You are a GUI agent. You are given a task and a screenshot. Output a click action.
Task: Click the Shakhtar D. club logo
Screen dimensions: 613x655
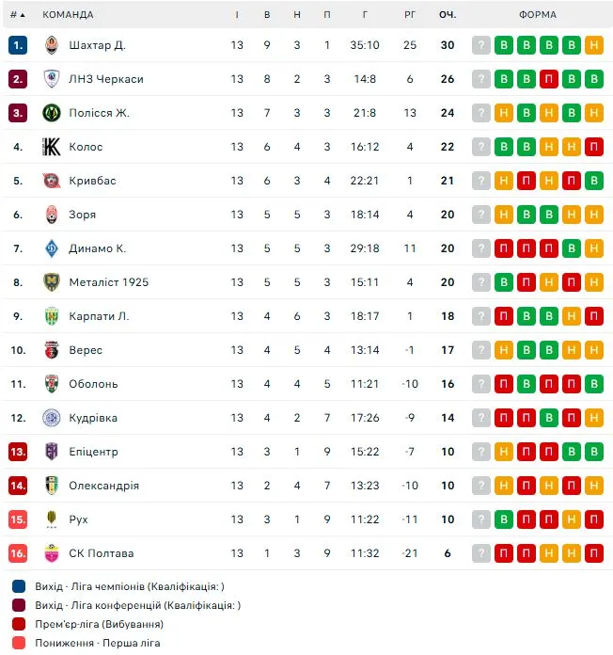[52, 45]
